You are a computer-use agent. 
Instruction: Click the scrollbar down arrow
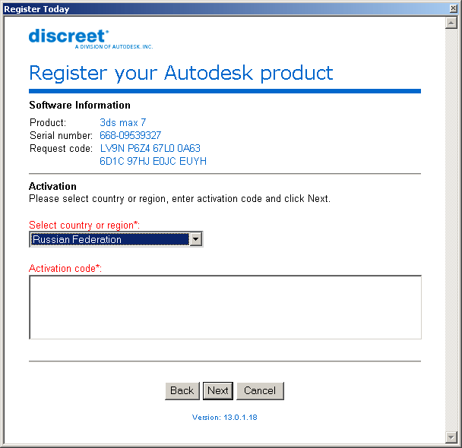click(451, 437)
